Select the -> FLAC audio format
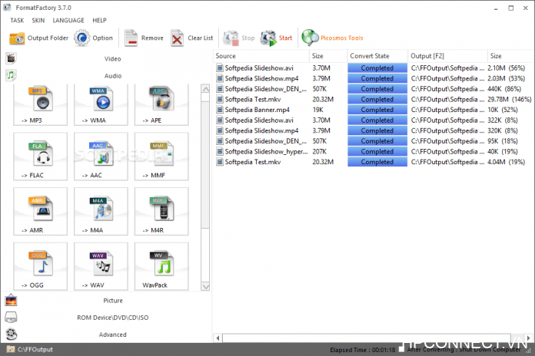The image size is (535, 356). point(40,157)
